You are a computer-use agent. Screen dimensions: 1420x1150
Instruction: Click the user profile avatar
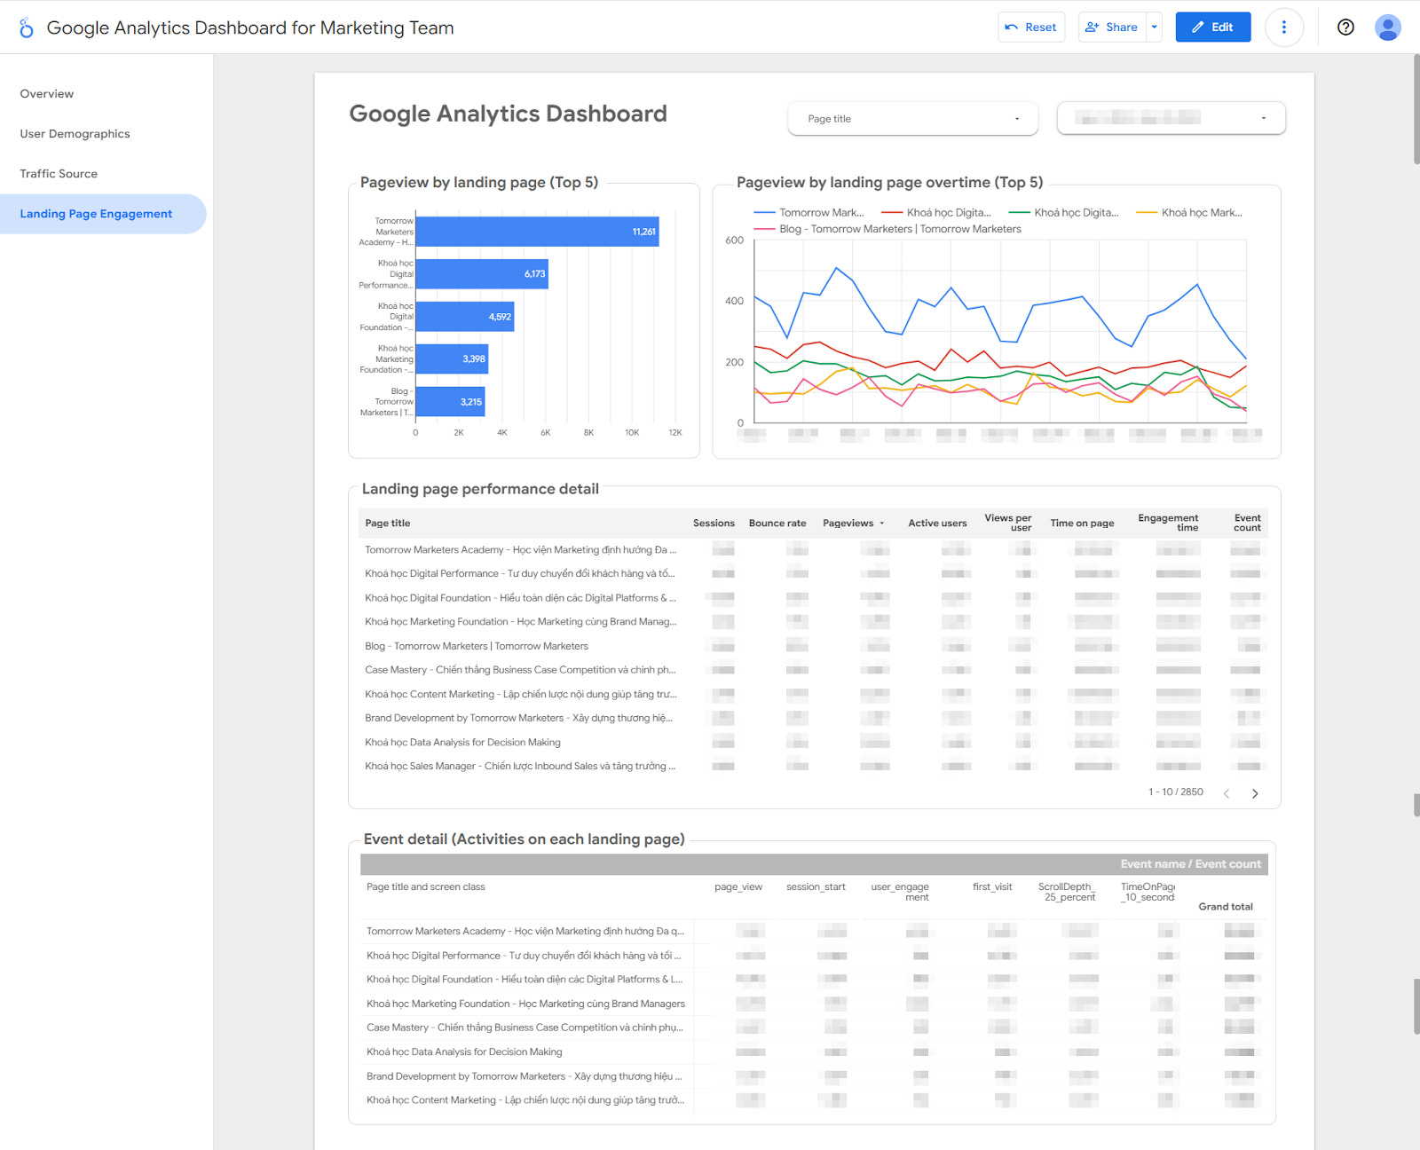1387,28
